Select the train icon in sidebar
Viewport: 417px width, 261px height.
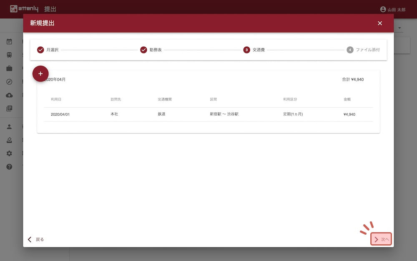tap(9, 55)
